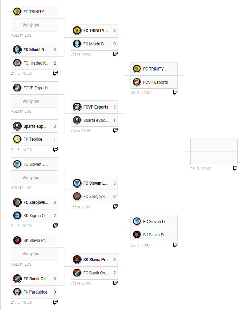This screenshot has width=246, height=310.
Task: Click the FK Pardubice team logo
Action: pos(17,292)
